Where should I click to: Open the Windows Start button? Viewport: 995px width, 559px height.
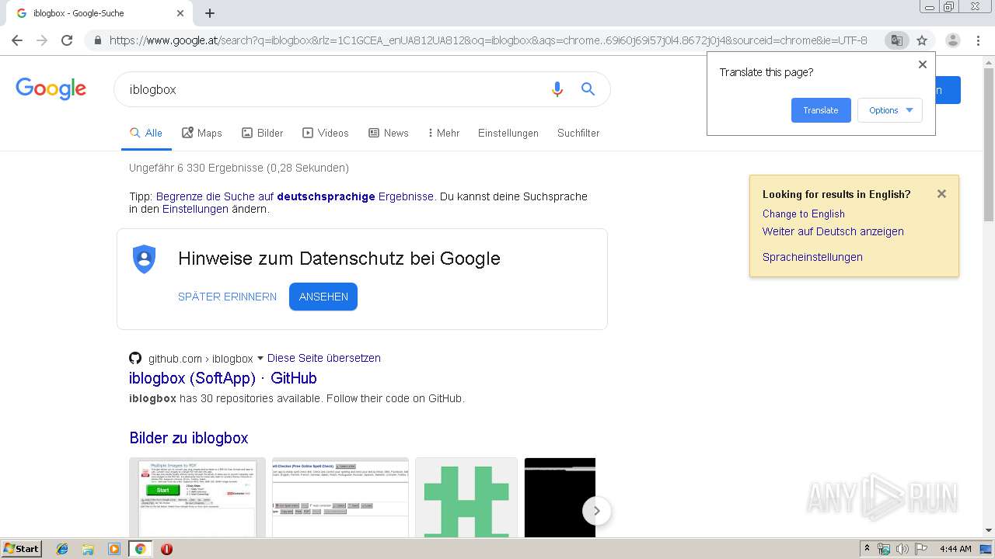pyautogui.click(x=21, y=548)
